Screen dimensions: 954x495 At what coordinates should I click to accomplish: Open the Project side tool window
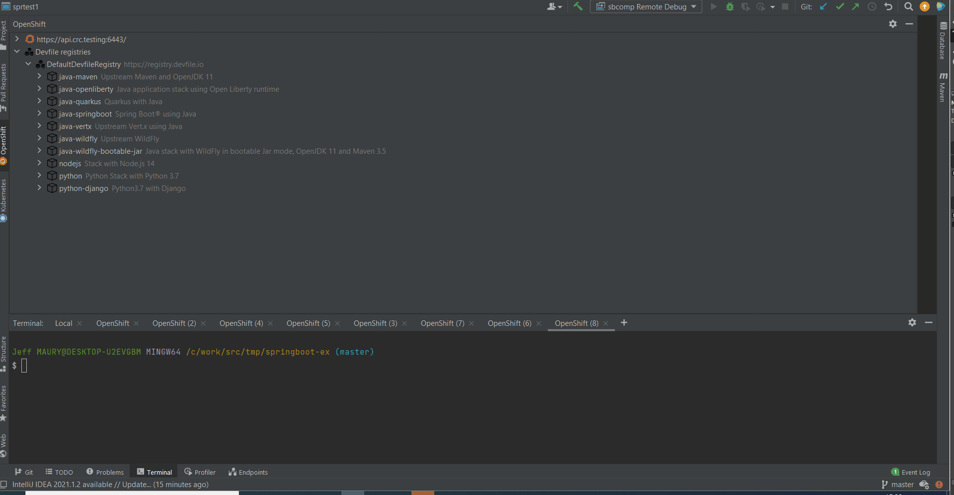pos(3,35)
